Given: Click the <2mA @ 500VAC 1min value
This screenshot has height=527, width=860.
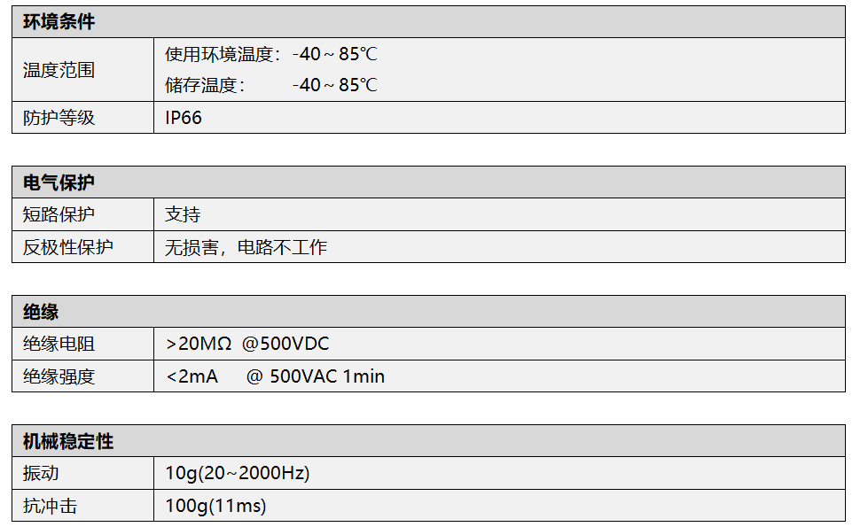Looking at the screenshot, I should click(275, 376).
